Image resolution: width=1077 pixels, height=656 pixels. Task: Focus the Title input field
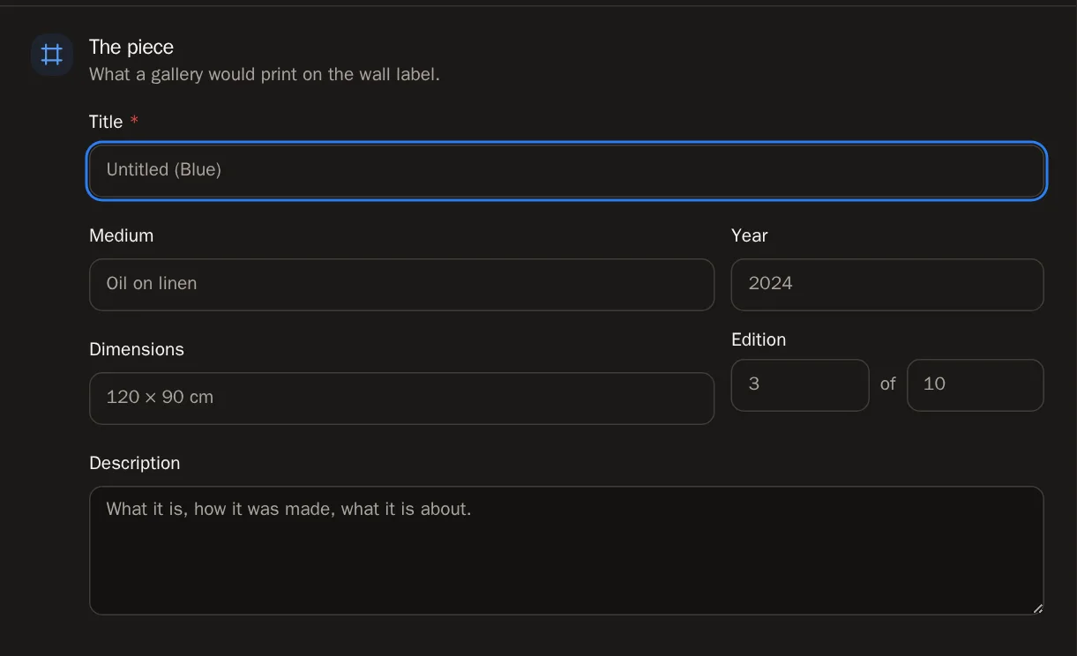coord(566,170)
